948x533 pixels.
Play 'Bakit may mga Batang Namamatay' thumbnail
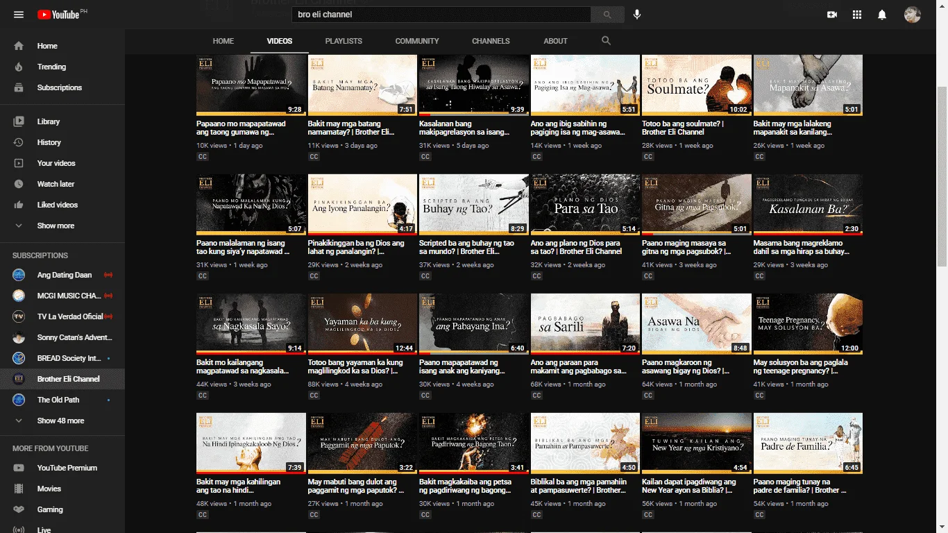(x=362, y=85)
